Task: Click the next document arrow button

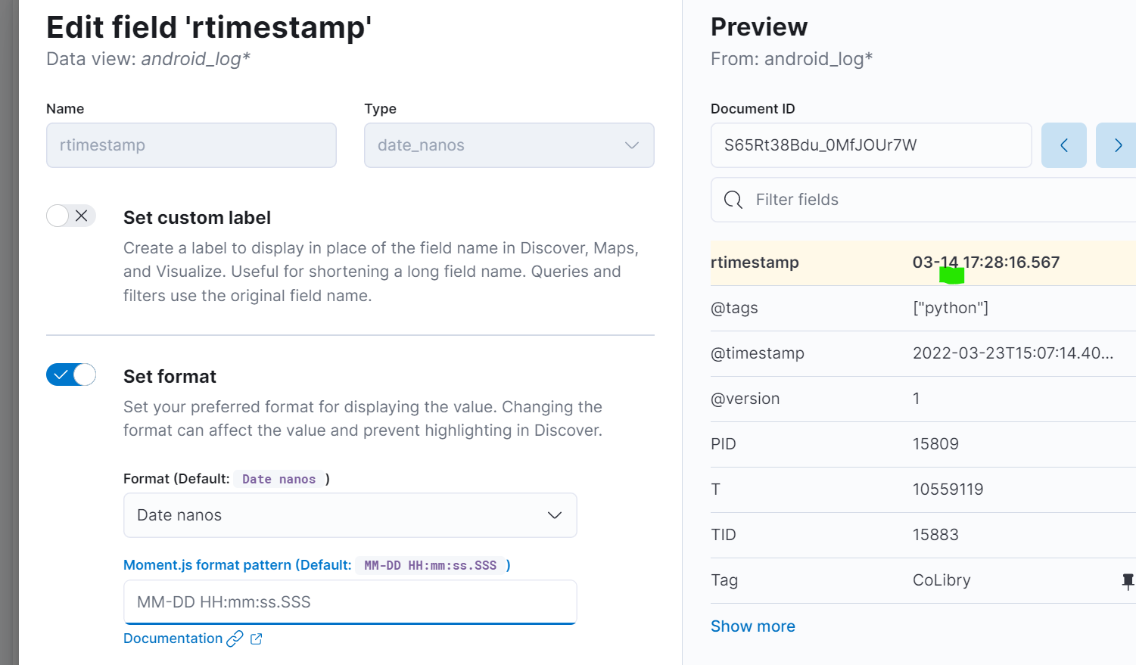Action: (x=1117, y=145)
